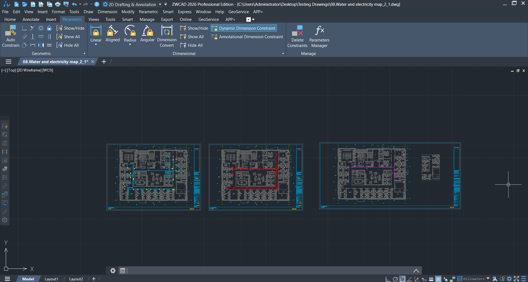Image resolution: width=528 pixels, height=282 pixels.
Task: Open the Millimeters units dropdown
Action: click(488, 279)
